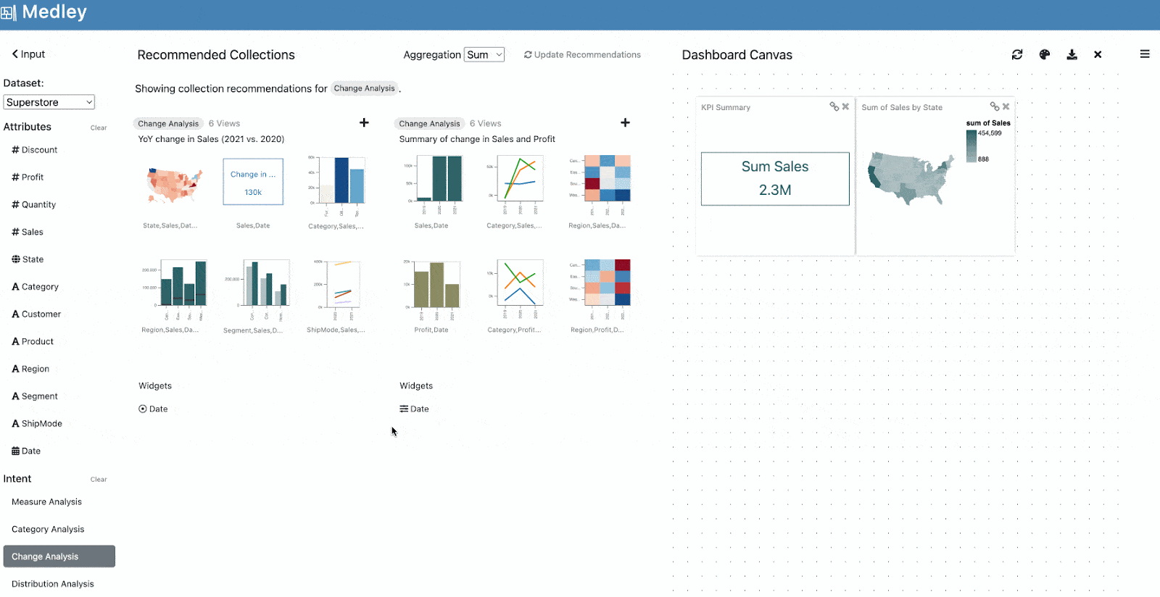Select the Date attribute in sidebar
This screenshot has width=1160, height=597.
(26, 451)
